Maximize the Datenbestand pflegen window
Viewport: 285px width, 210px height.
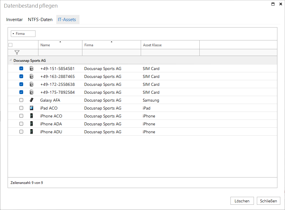[273, 4]
